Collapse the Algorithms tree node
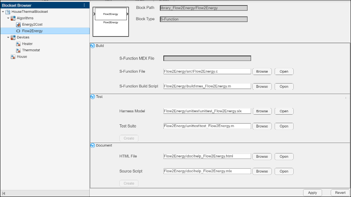 [8, 18]
